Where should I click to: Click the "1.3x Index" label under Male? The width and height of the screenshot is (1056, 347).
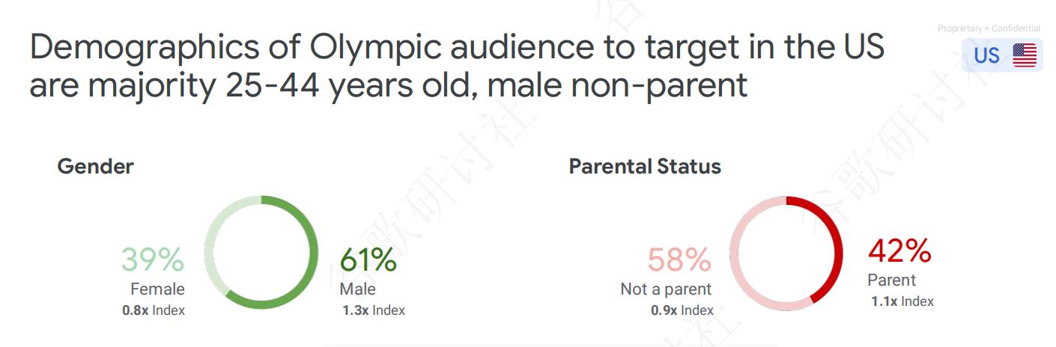pyautogui.click(x=373, y=310)
